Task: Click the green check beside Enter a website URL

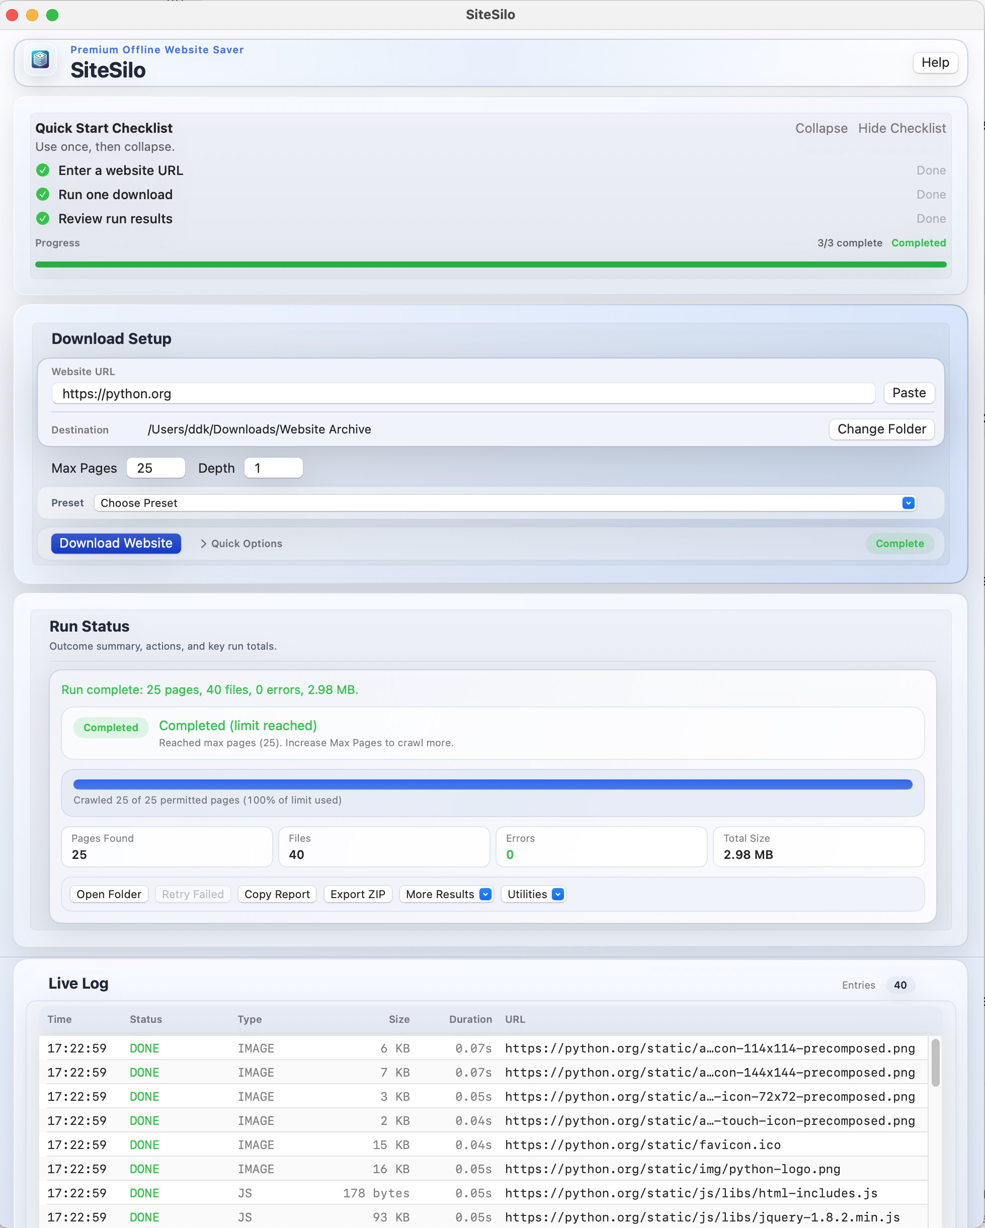Action: pyautogui.click(x=43, y=170)
